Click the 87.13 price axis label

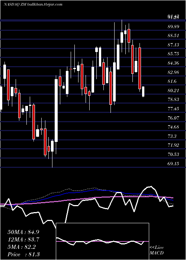(173, 45)
